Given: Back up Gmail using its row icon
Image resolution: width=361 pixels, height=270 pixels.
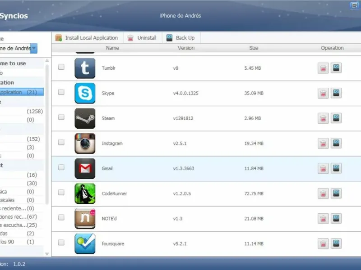Looking at the screenshot, I should (336, 168).
